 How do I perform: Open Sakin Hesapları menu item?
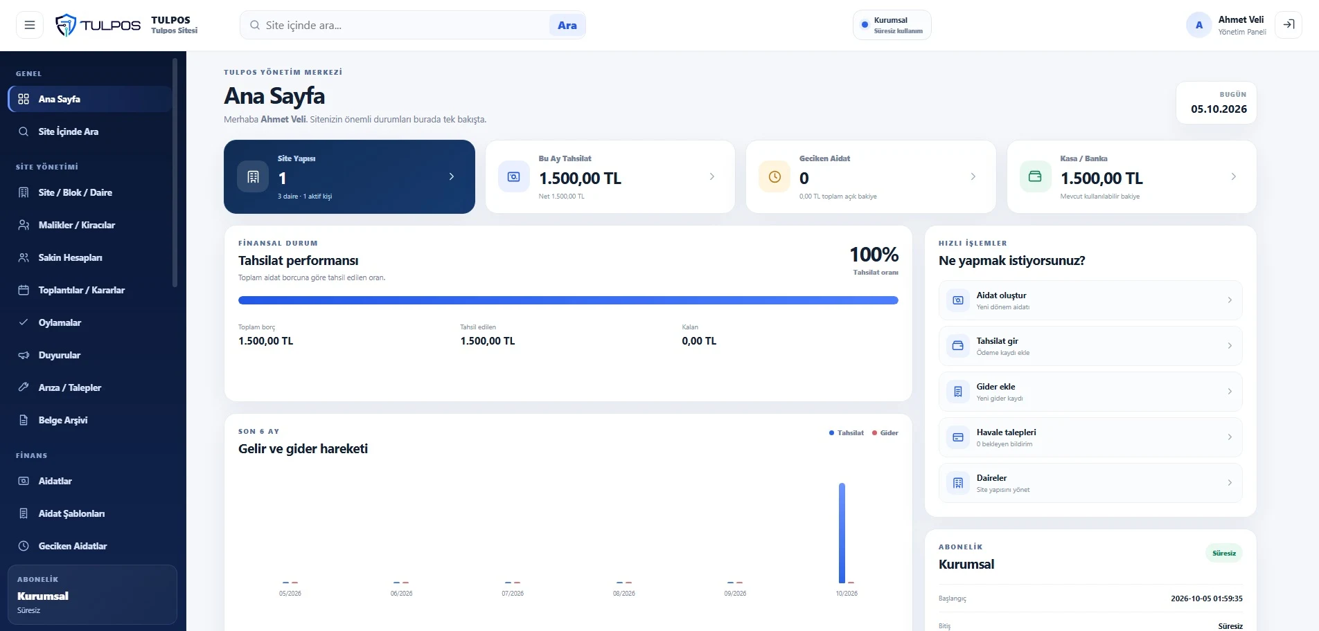[89, 257]
